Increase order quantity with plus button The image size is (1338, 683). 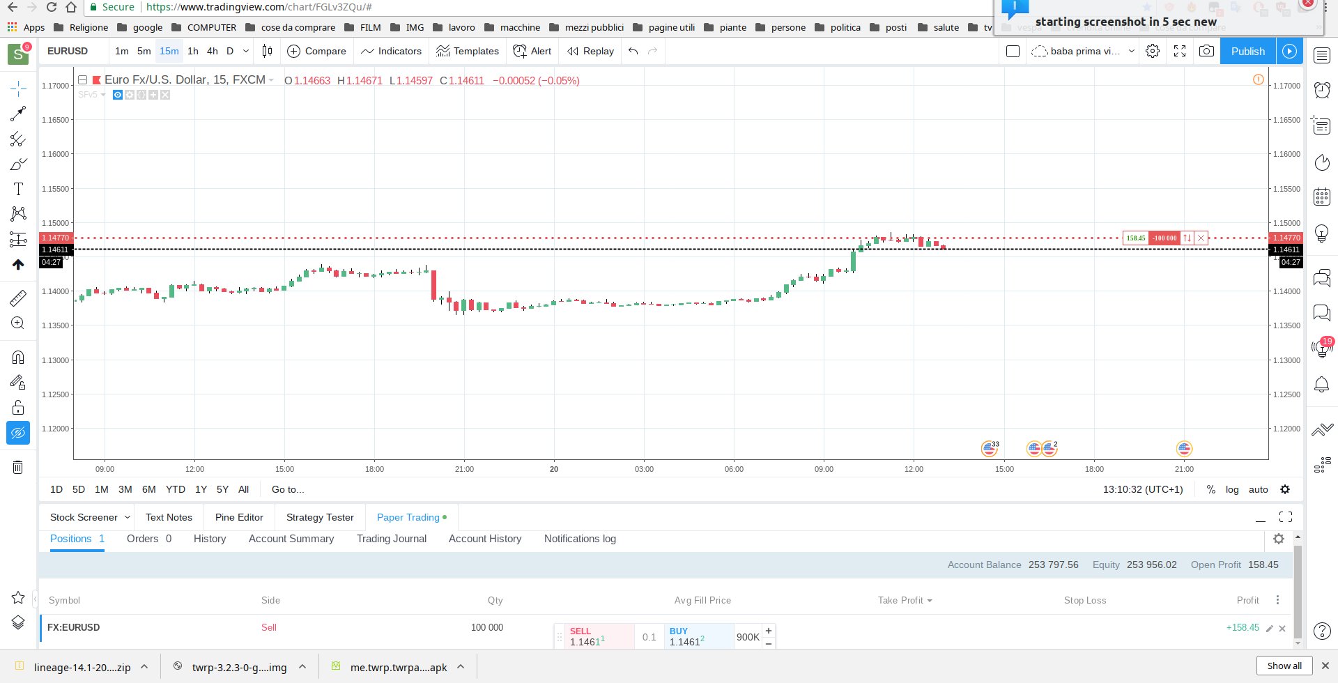tap(769, 631)
